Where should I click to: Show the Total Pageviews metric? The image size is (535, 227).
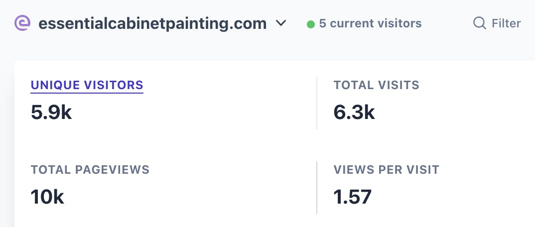pos(90,170)
